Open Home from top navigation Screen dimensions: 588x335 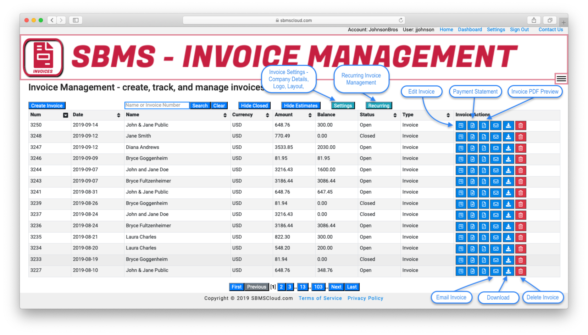pyautogui.click(x=446, y=30)
